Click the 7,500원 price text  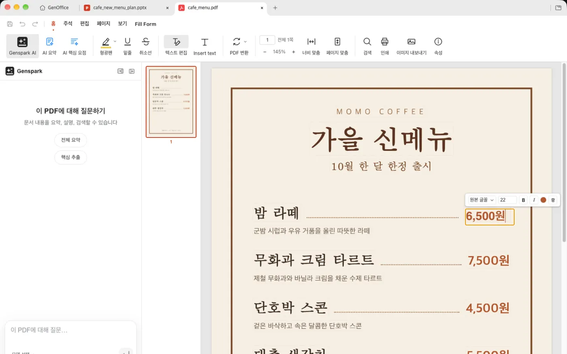point(488,261)
